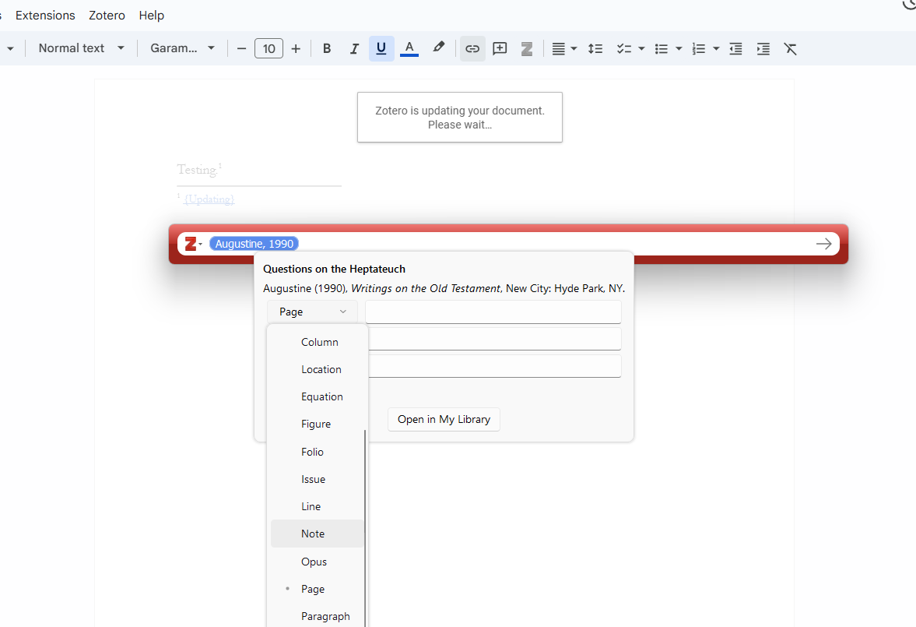
Task: Click the locator input field next to Page
Action: click(x=493, y=312)
